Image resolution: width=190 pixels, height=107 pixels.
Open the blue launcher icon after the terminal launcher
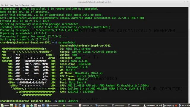tap(24, 106)
